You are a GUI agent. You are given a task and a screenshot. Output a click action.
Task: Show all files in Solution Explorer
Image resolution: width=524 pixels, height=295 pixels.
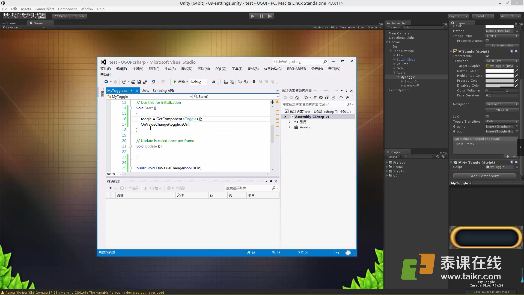333,98
